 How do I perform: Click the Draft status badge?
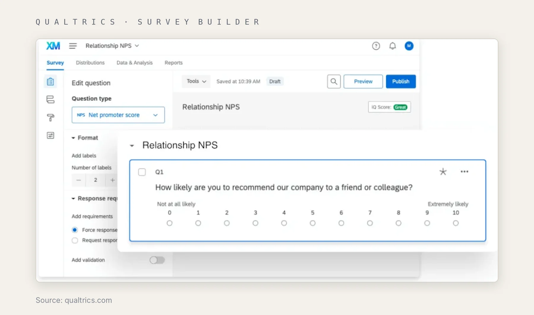click(275, 81)
